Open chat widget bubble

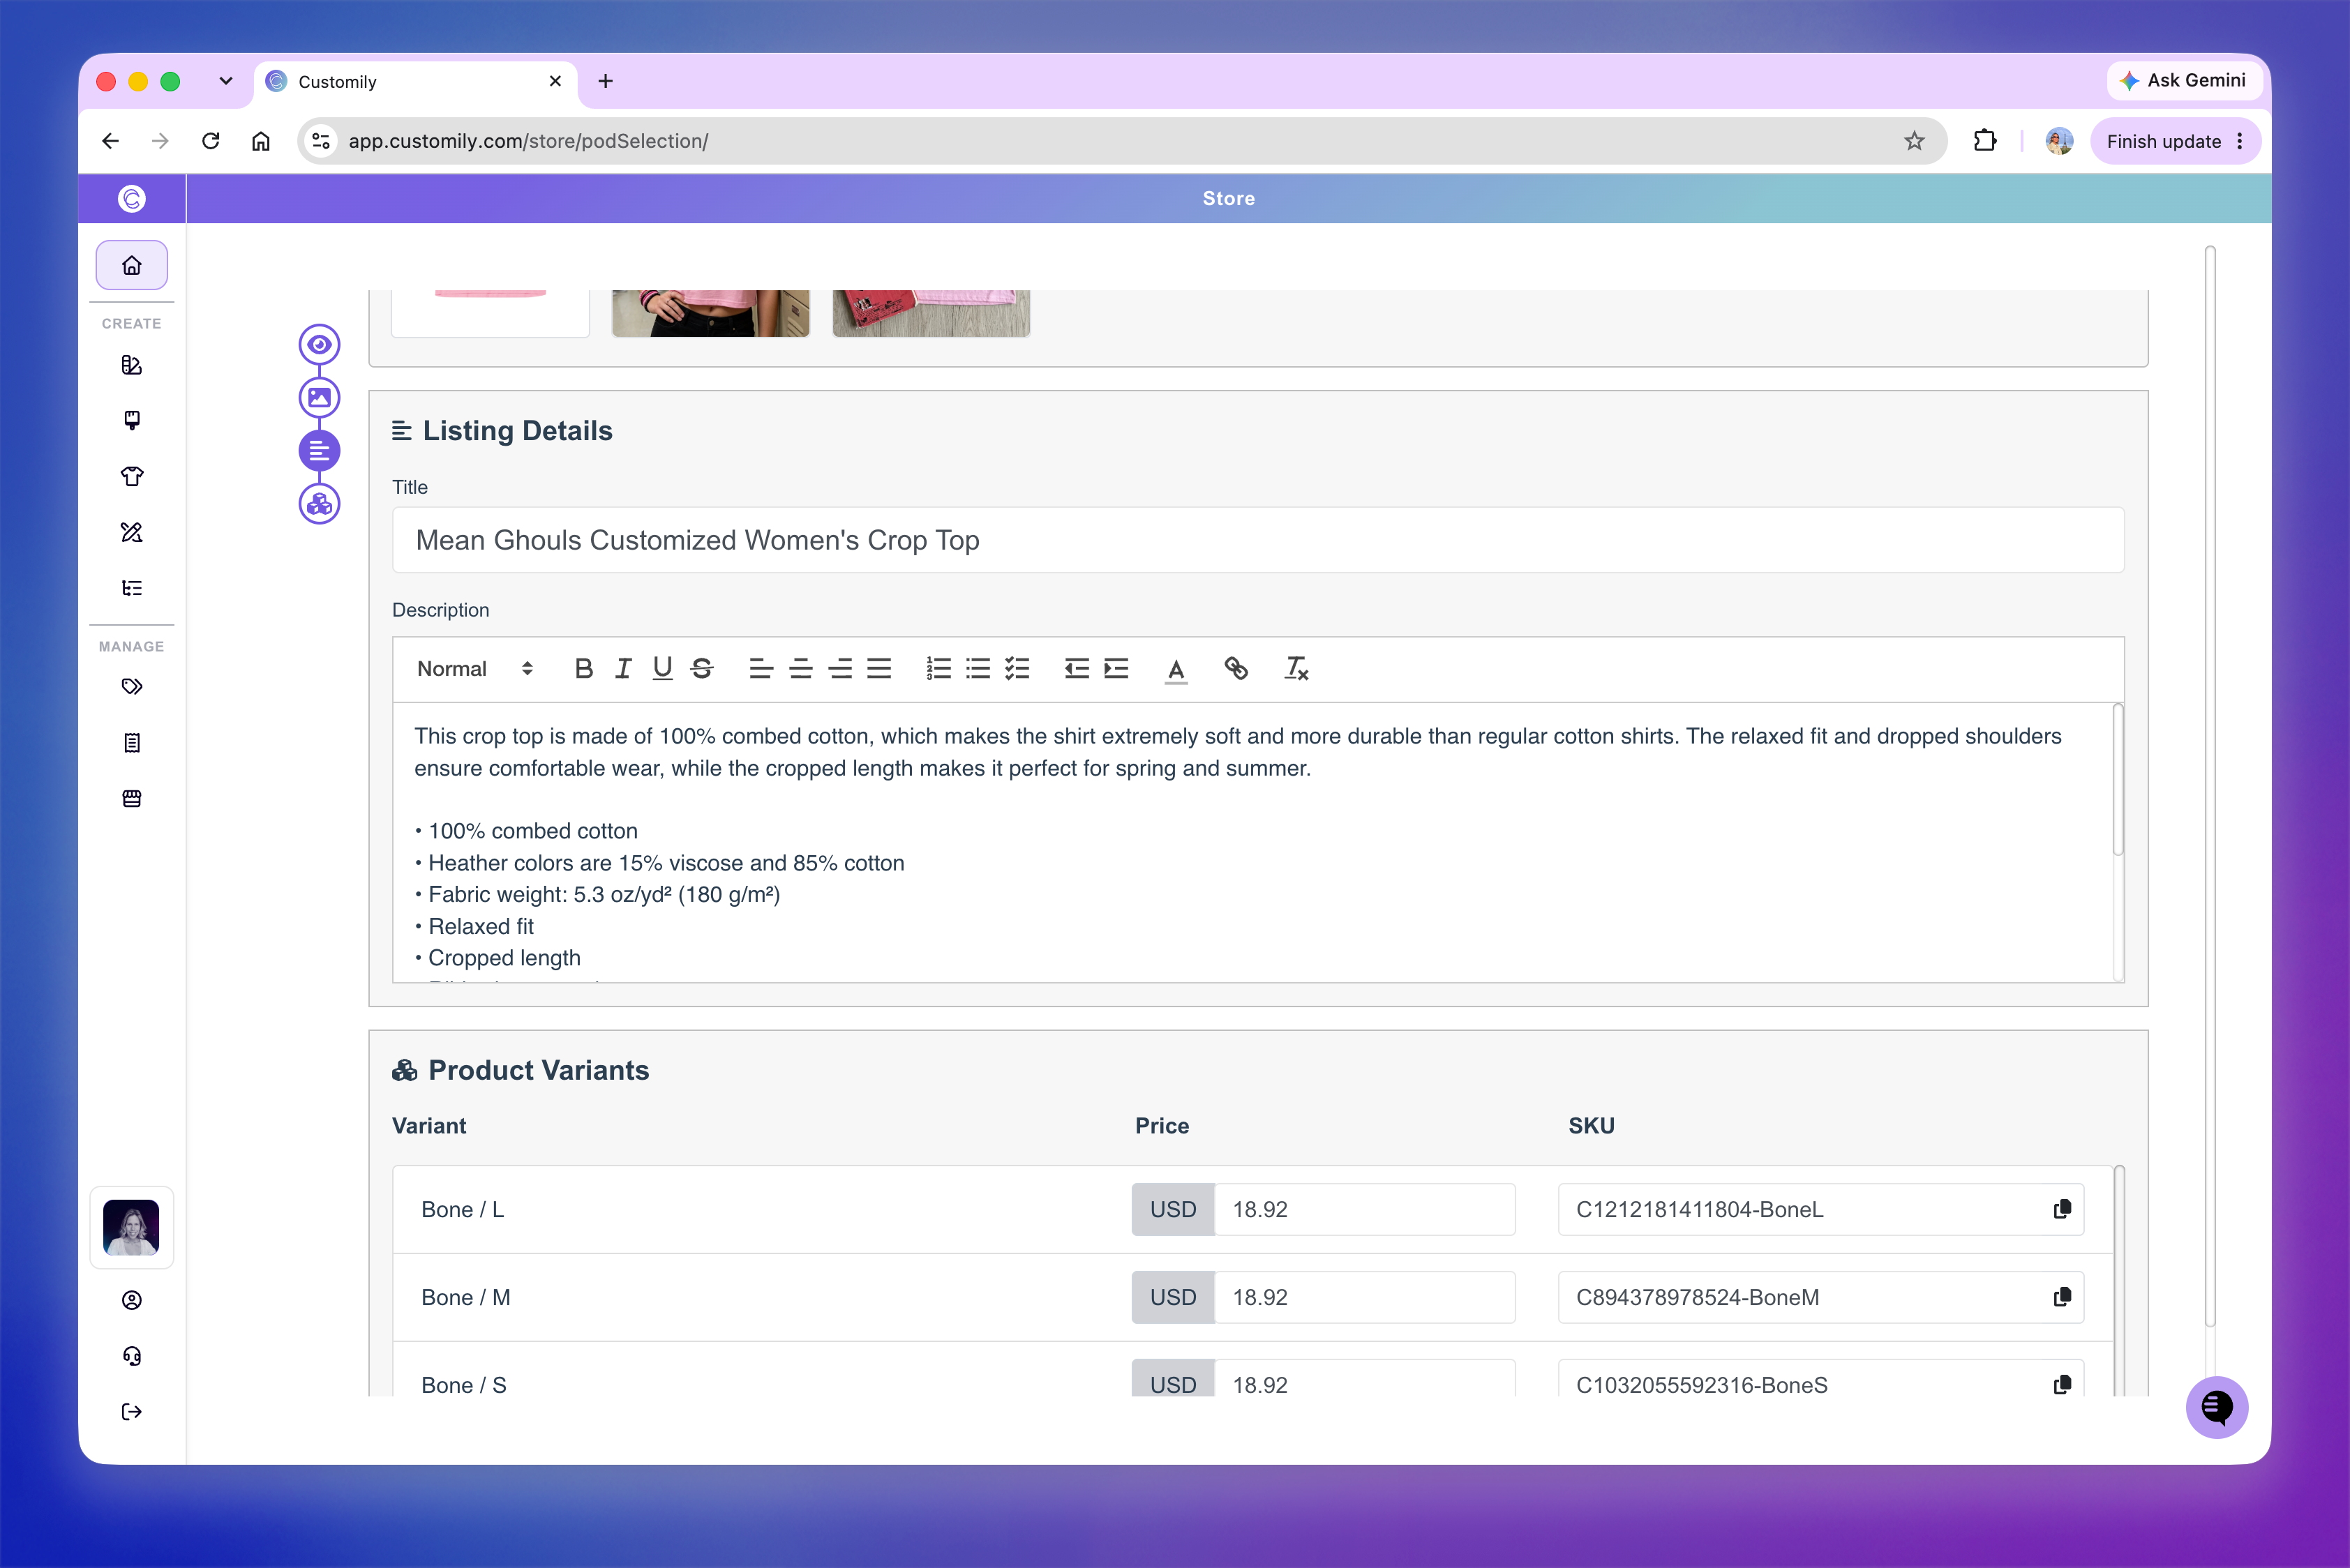tap(2217, 1407)
